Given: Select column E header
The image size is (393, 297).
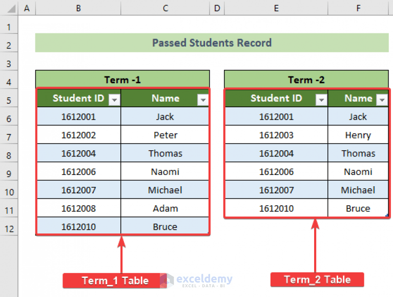Looking at the screenshot, I should [276, 8].
